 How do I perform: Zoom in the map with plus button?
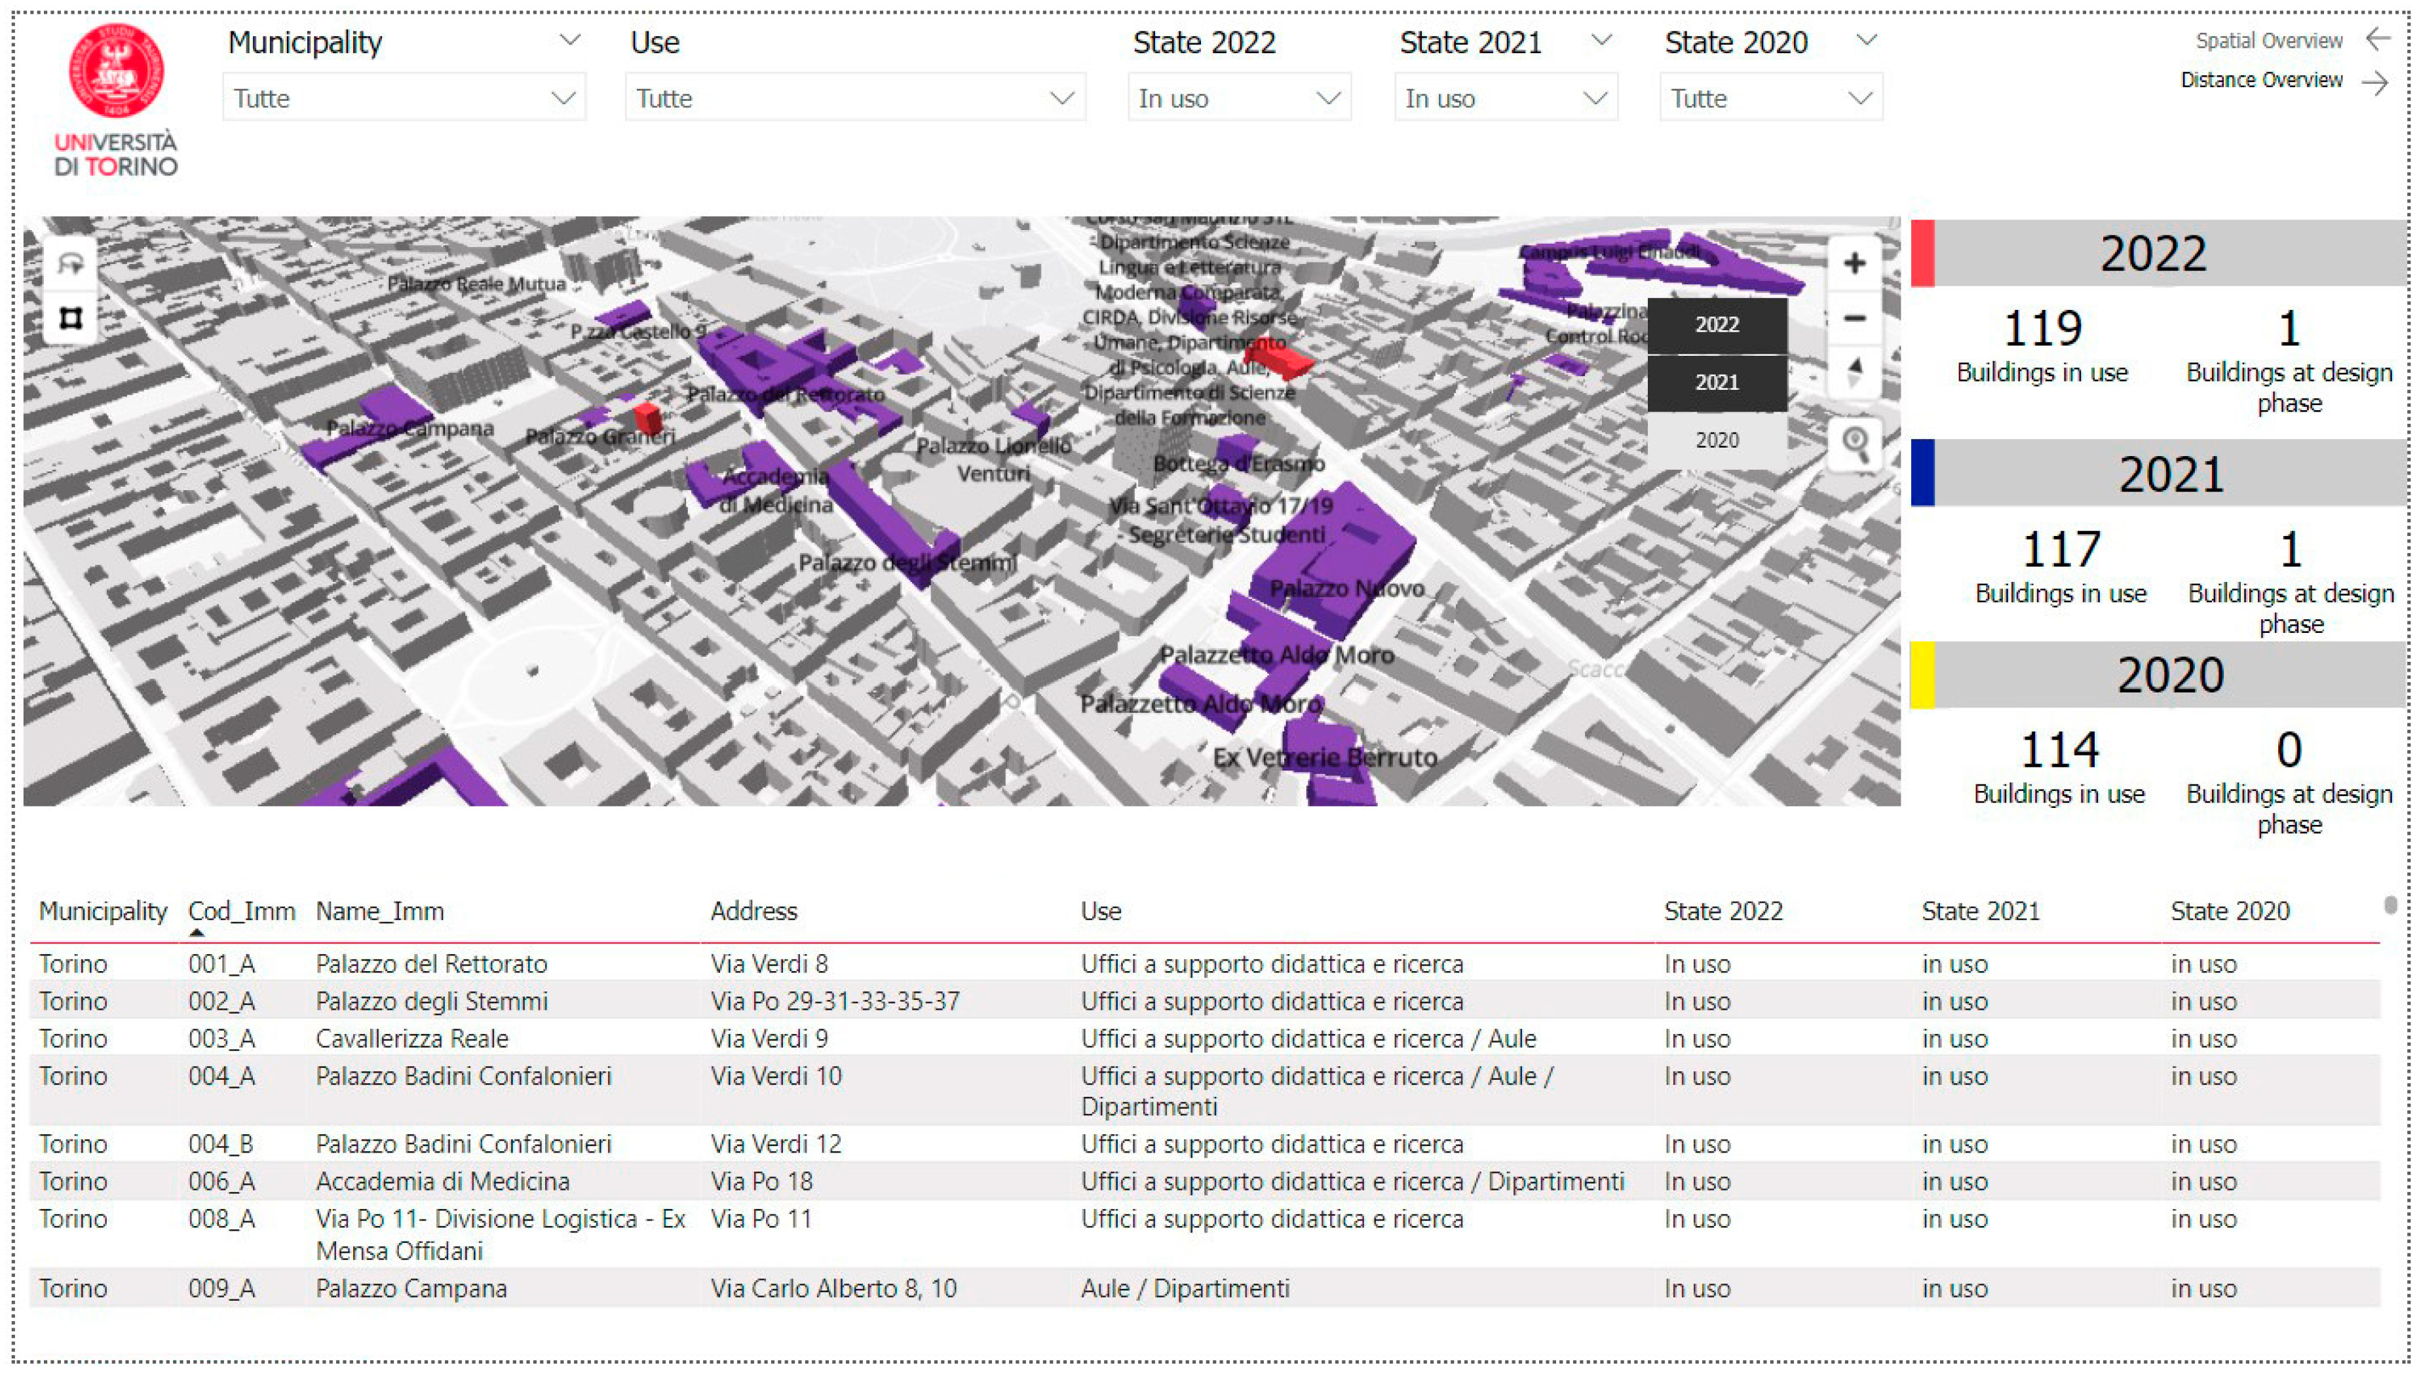(x=1854, y=263)
